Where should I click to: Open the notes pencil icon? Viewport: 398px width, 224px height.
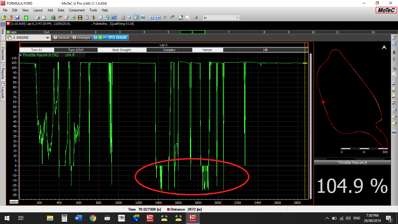pyautogui.click(x=67, y=17)
